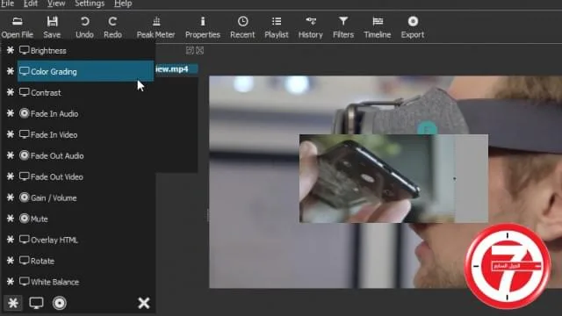Open the History panel
The height and width of the screenshot is (316, 562).
pyautogui.click(x=310, y=27)
